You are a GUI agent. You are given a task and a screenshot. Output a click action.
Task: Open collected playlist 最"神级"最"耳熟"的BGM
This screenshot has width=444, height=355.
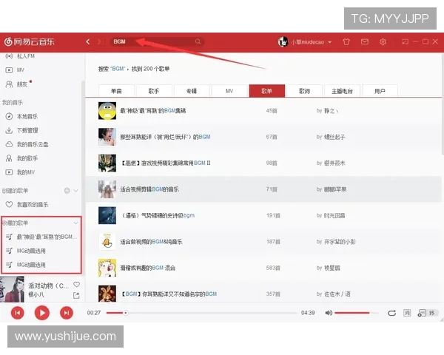point(41,237)
